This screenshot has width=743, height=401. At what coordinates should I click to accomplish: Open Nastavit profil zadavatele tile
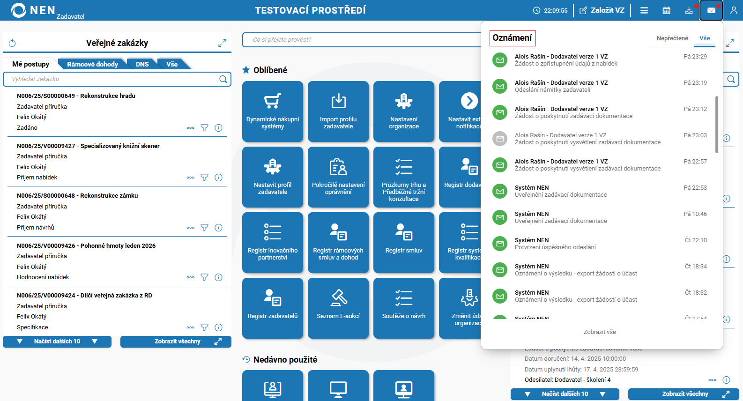(x=273, y=177)
